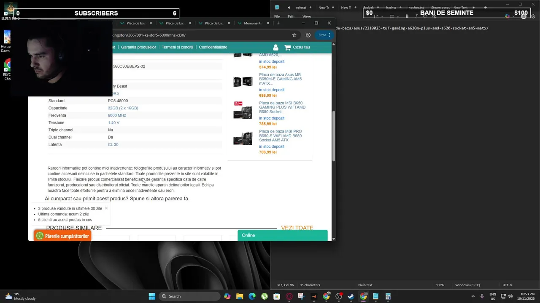Open Notepad settings gear icon
Image resolution: width=540 pixels, height=303 pixels.
pyautogui.click(x=533, y=16)
